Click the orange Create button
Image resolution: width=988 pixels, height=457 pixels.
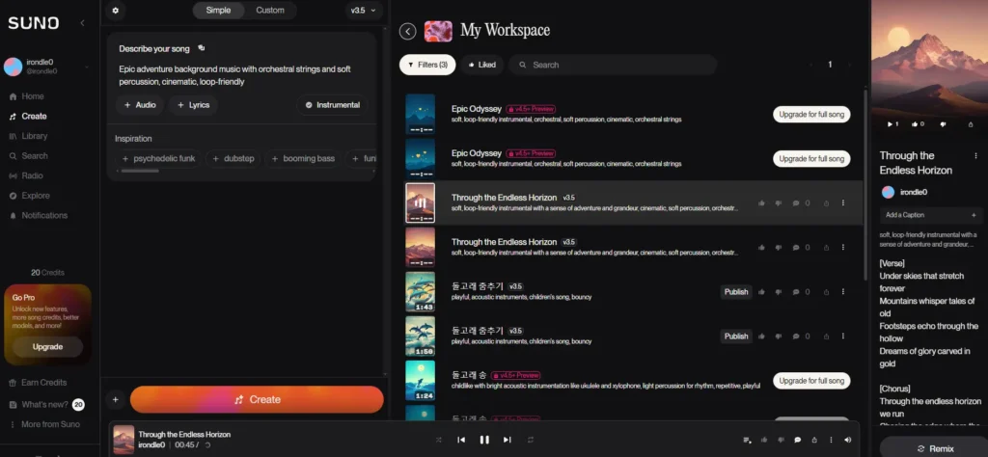(257, 400)
